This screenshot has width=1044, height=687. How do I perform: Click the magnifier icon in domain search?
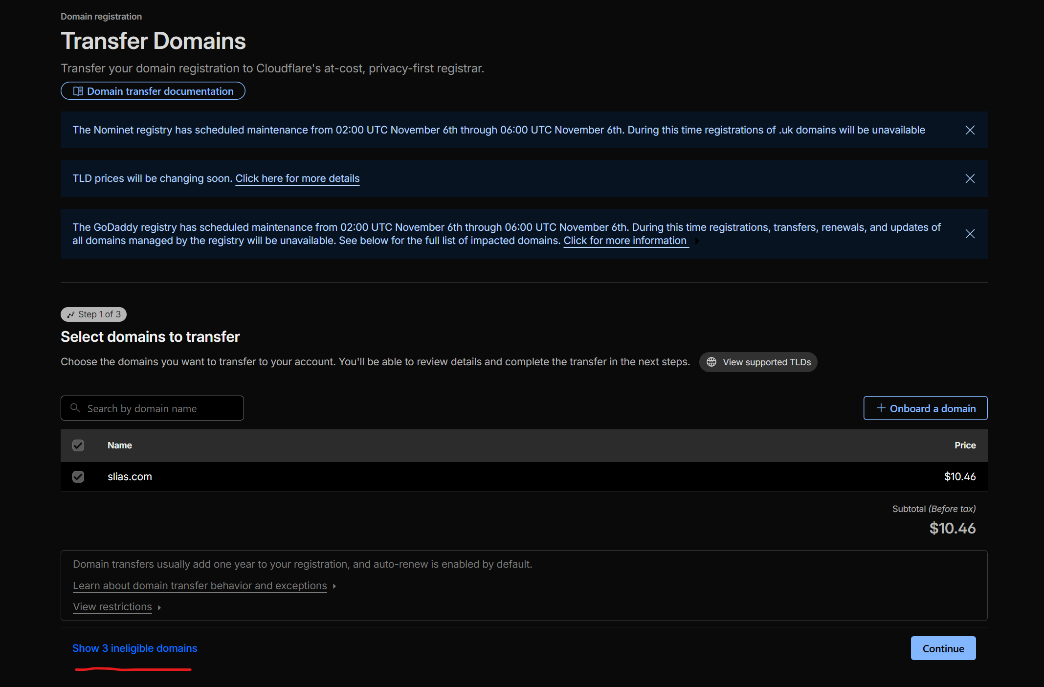(75, 408)
